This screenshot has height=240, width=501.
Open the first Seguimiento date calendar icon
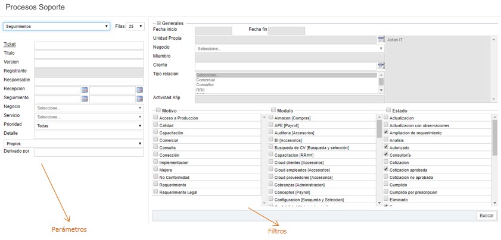tap(85, 99)
